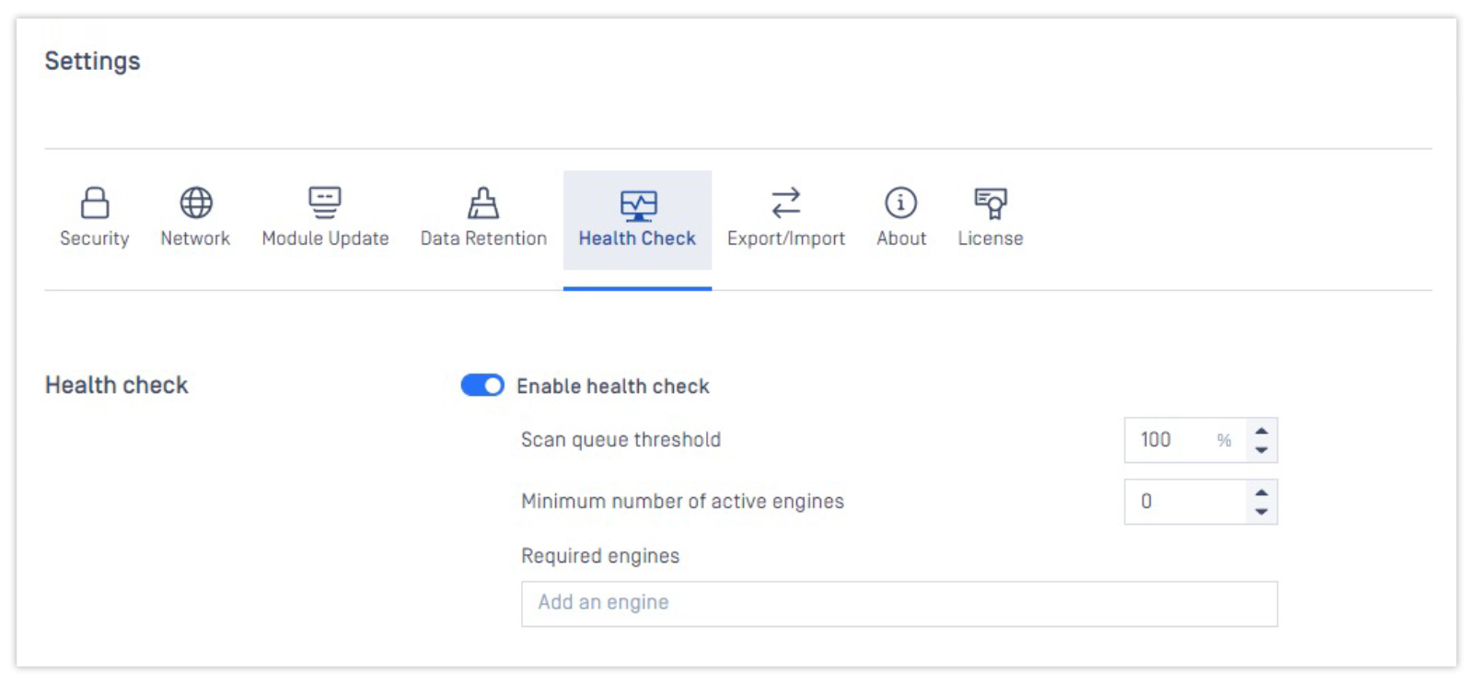Decrease minimum number of active engines
This screenshot has height=684, width=1473.
pyautogui.click(x=1261, y=512)
